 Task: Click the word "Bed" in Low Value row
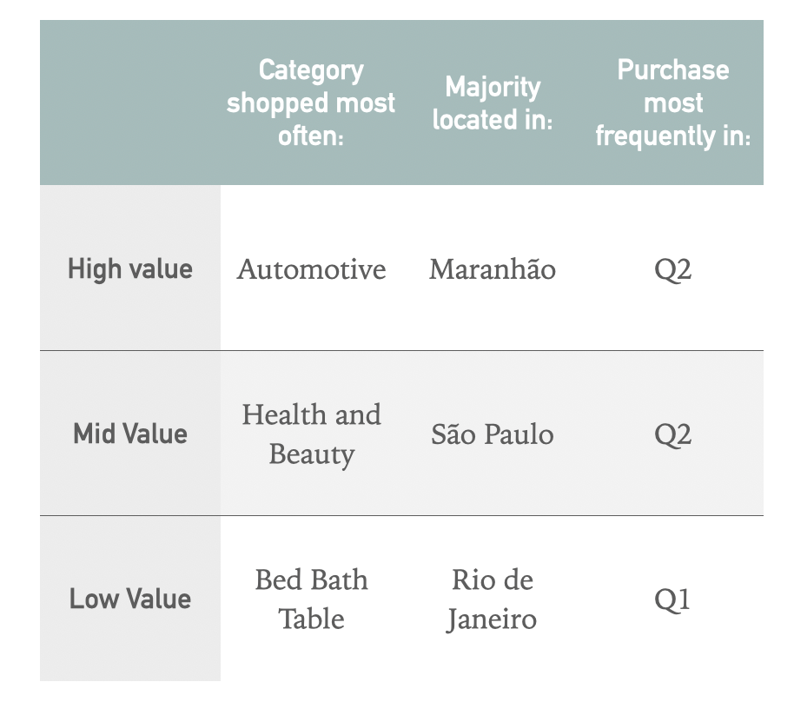(274, 579)
